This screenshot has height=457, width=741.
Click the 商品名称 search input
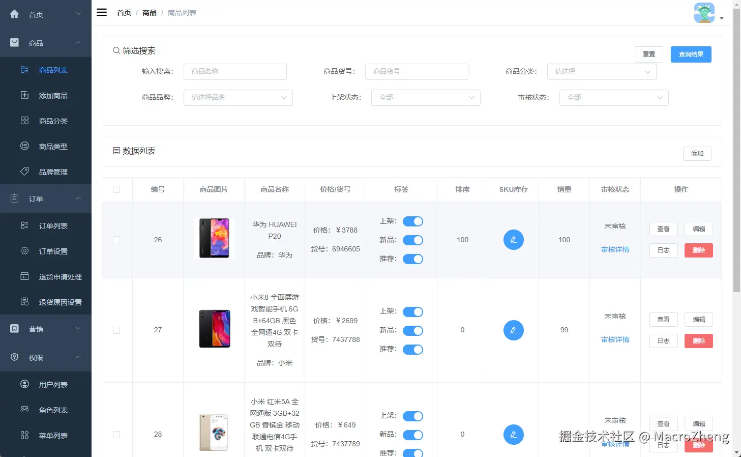pyautogui.click(x=235, y=72)
